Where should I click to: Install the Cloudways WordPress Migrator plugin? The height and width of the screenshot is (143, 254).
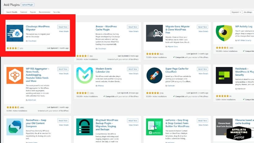click(x=63, y=27)
